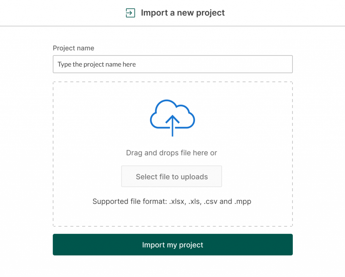Click the 'Import a new project' heading text
The height and width of the screenshot is (277, 345).
click(x=183, y=13)
